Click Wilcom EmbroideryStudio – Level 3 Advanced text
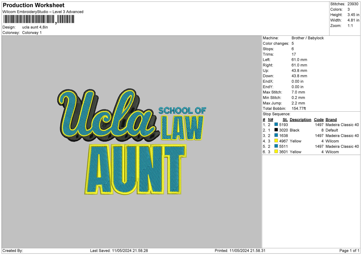362x255 pixels. point(43,12)
